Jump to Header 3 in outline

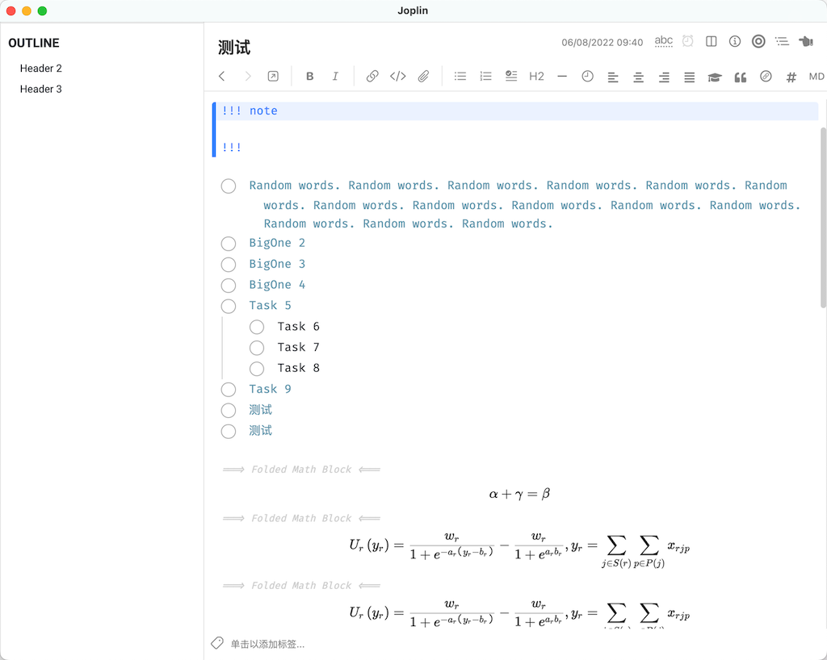pyautogui.click(x=41, y=89)
